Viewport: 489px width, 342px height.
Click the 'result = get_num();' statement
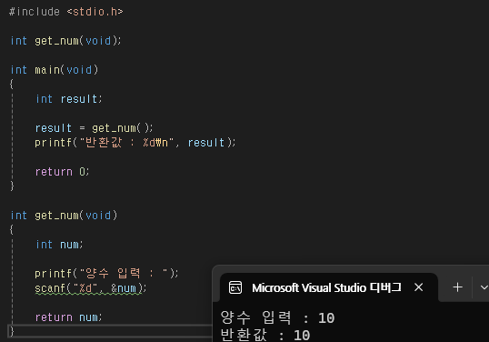point(94,128)
